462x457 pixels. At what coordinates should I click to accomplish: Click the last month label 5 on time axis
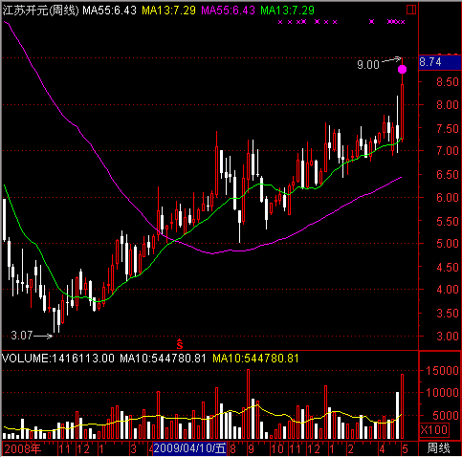pos(405,449)
